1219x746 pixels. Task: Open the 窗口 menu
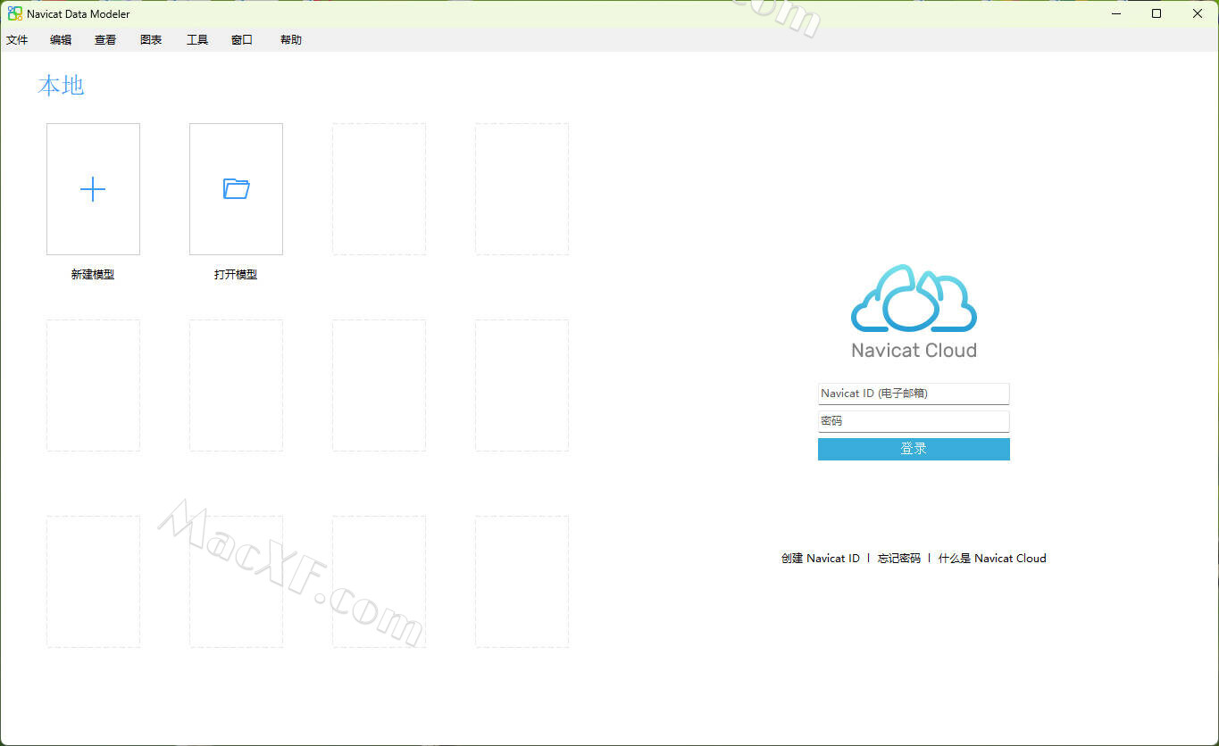point(242,40)
